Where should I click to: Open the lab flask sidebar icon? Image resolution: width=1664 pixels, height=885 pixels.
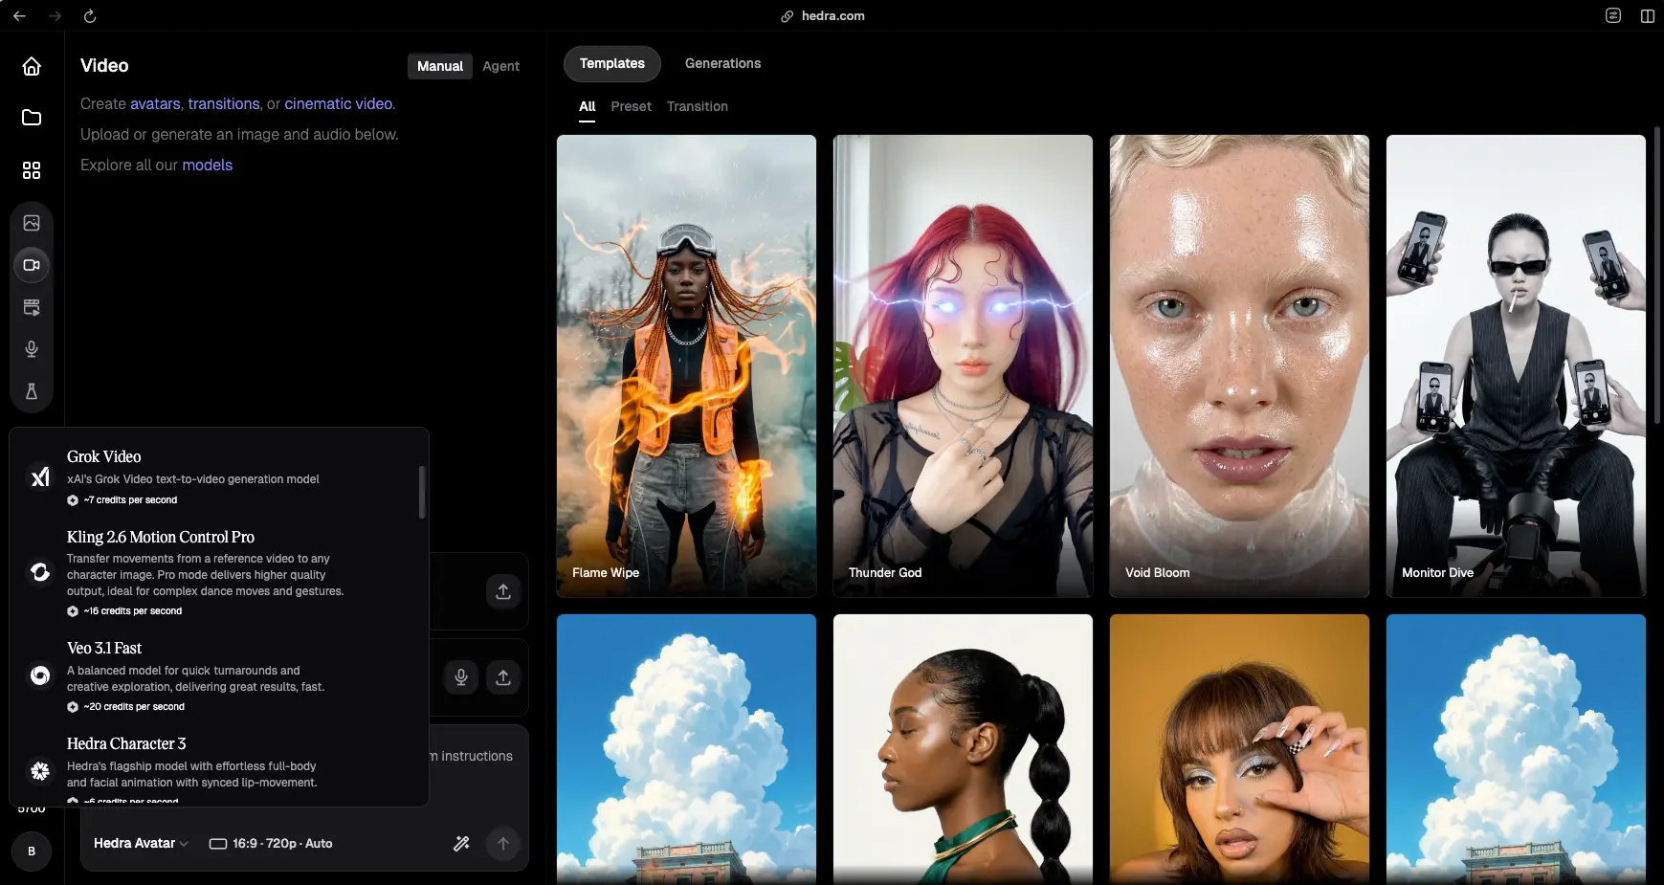pyautogui.click(x=32, y=391)
